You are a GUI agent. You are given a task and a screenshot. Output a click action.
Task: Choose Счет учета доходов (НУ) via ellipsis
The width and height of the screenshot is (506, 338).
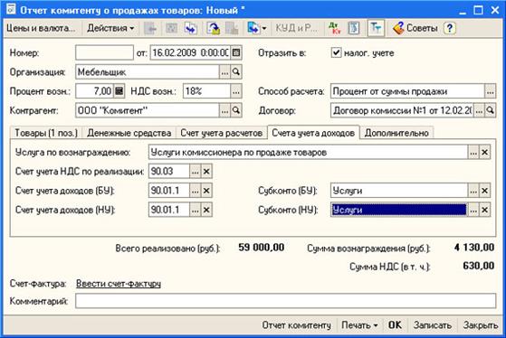point(195,210)
